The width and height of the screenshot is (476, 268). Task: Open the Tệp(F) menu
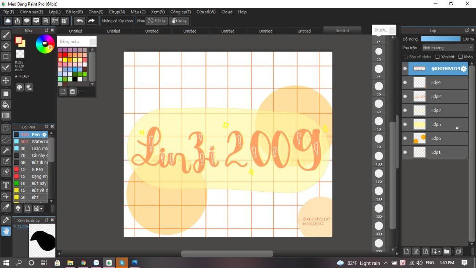pos(8,12)
